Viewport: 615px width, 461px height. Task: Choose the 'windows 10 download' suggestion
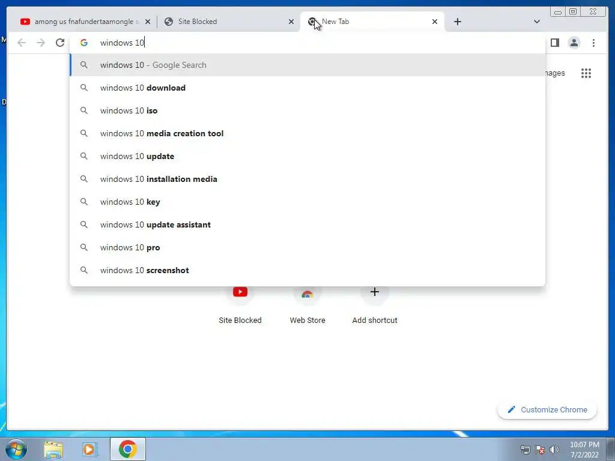pyautogui.click(x=307, y=88)
